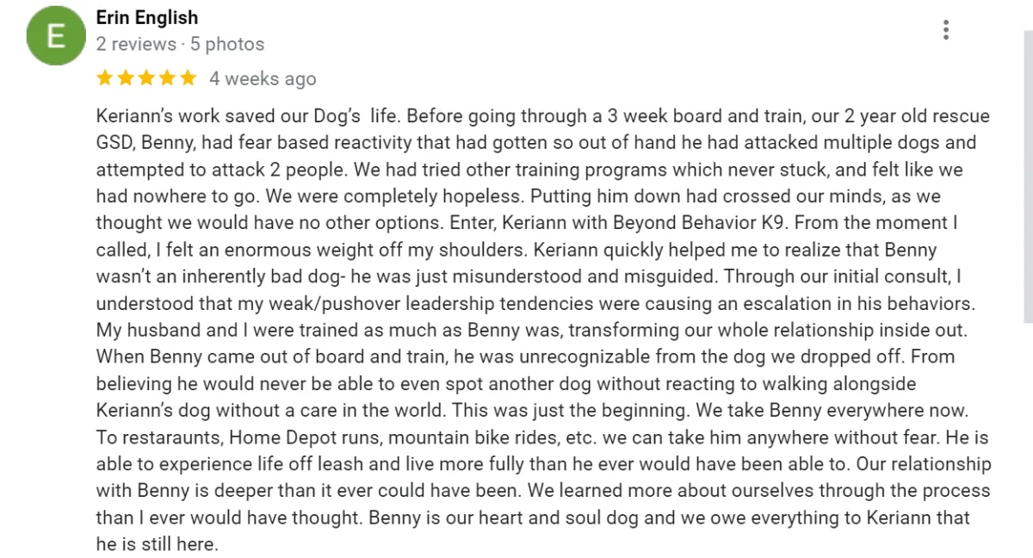Image resolution: width=1033 pixels, height=558 pixels.
Task: Click the final line "he is still here."
Action: coord(158,544)
